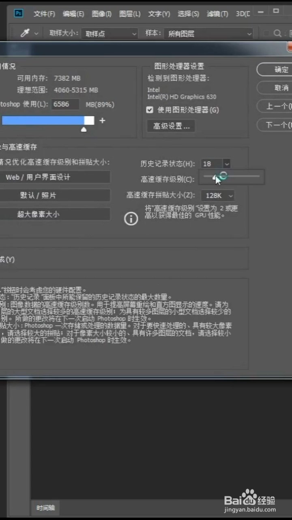292x520 pixels.
Task: Click the info icon beside the GPU cache hint
Action: point(131,219)
